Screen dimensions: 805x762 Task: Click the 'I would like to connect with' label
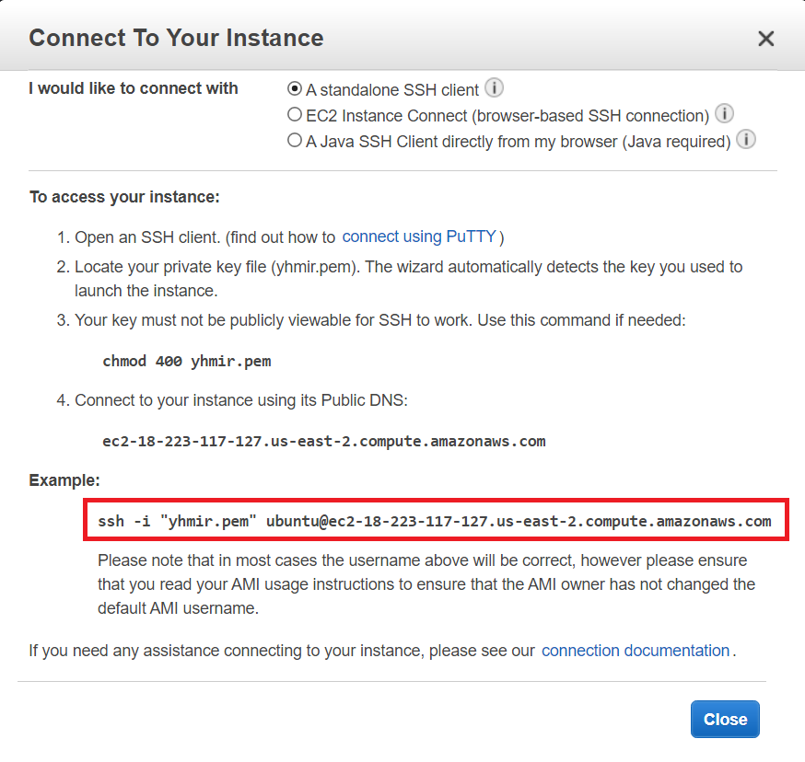(x=134, y=88)
